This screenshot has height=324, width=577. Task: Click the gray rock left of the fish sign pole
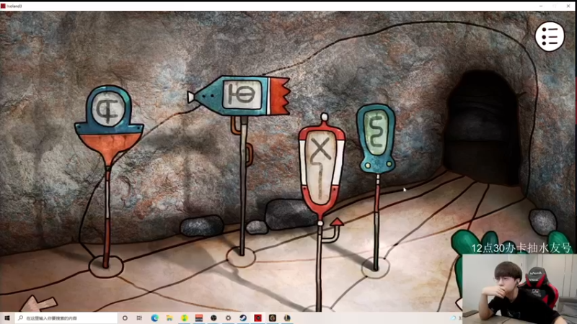[x=202, y=225]
